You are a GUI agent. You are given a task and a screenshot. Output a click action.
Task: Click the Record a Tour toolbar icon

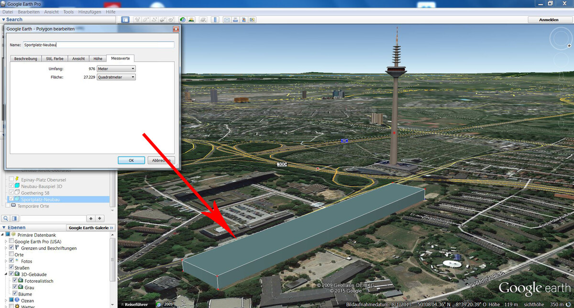[170, 20]
